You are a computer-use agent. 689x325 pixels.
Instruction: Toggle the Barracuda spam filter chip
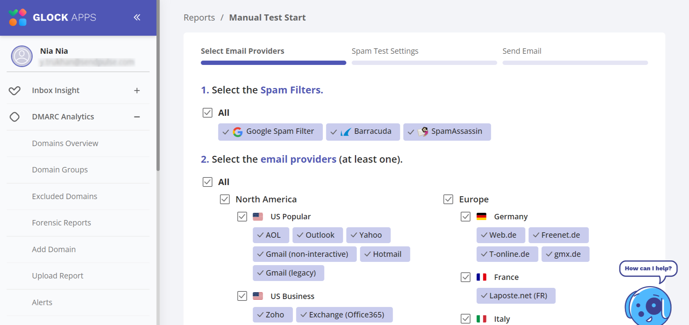coord(362,132)
